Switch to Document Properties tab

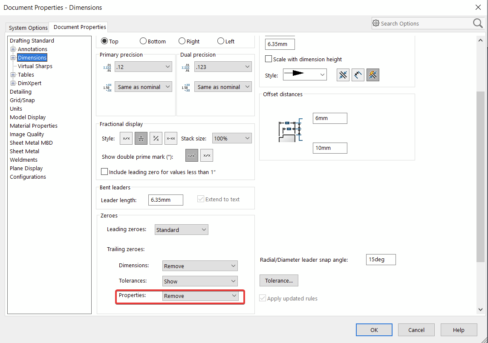click(x=80, y=27)
